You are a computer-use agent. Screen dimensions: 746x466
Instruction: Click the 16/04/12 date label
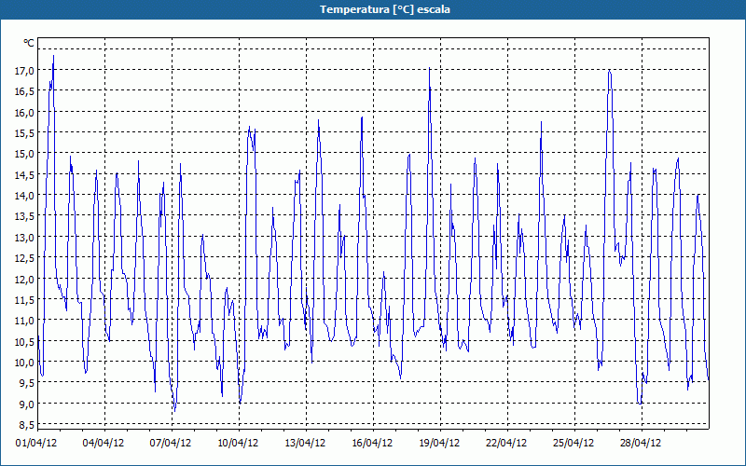[372, 443]
